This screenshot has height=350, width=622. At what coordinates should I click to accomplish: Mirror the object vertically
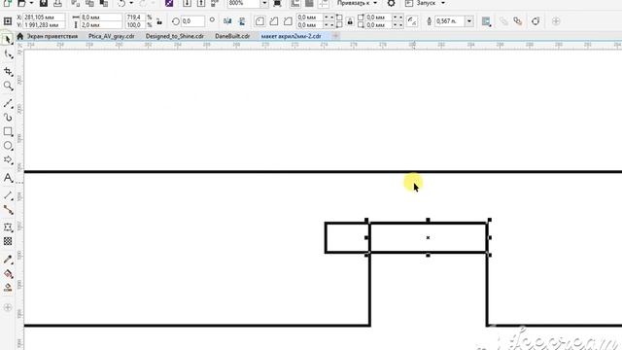242,21
